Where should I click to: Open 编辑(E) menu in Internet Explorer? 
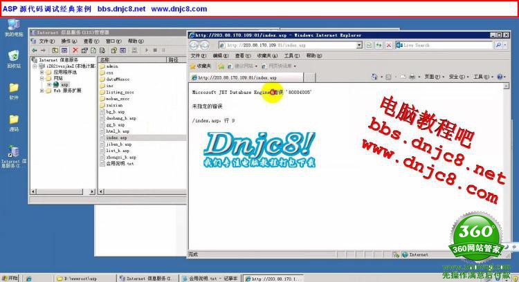click(x=221, y=56)
